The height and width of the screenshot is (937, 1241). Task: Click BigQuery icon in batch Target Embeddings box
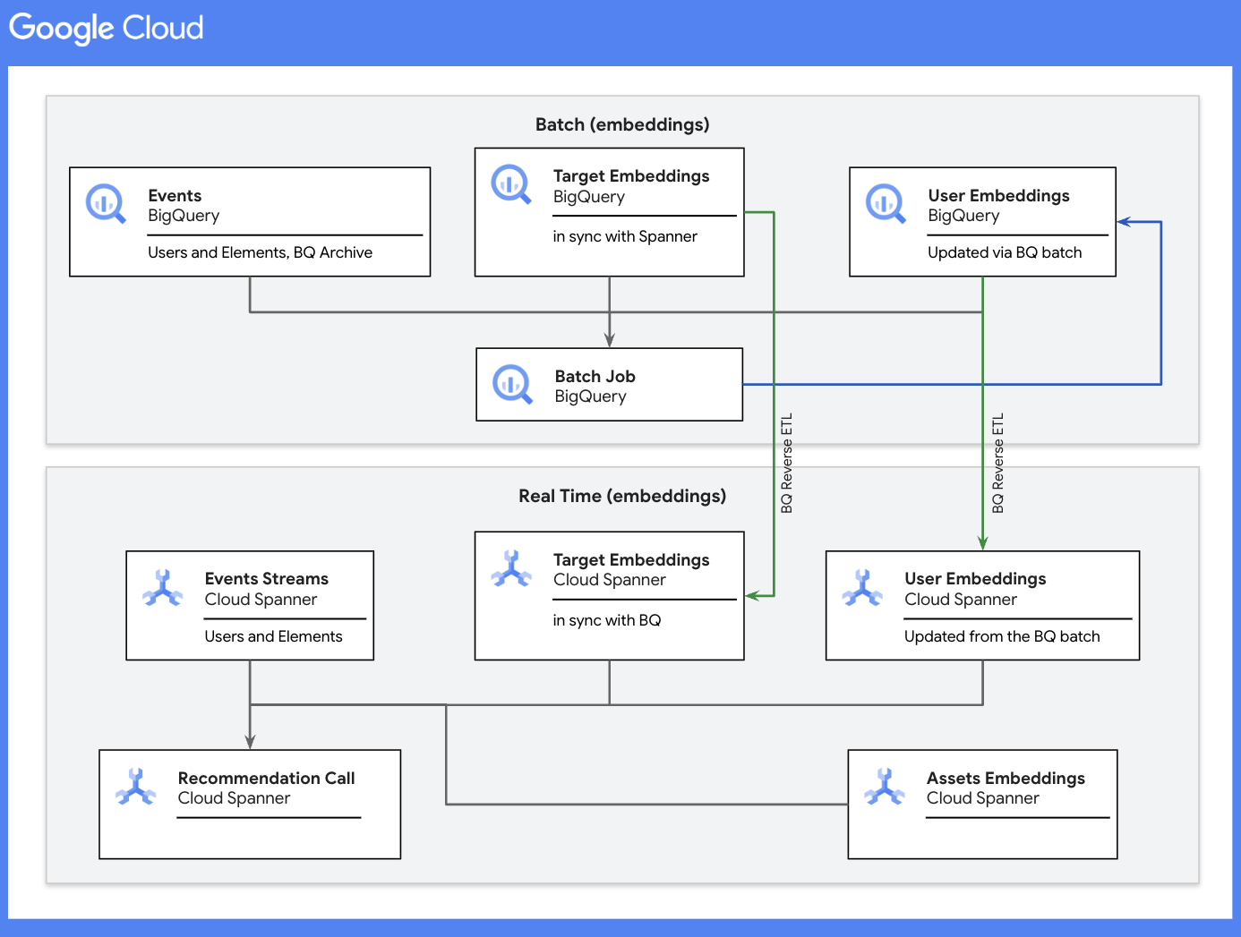[x=511, y=184]
